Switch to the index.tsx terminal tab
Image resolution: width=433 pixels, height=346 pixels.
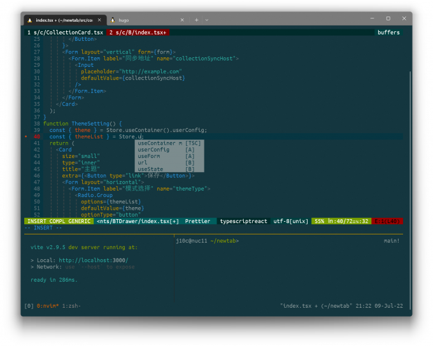point(65,20)
